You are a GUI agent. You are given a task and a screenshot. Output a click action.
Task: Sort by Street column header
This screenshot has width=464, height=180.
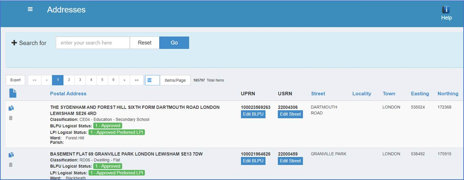(x=318, y=94)
